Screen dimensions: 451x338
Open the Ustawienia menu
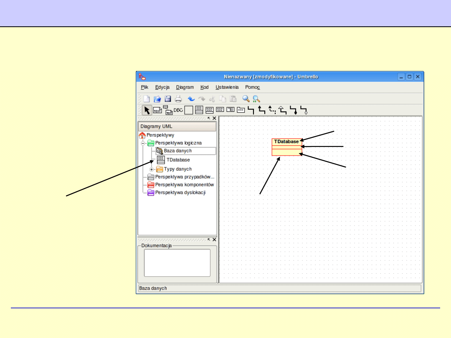pos(227,87)
